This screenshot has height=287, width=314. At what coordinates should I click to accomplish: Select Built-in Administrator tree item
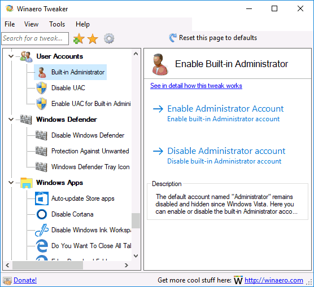[x=78, y=72]
